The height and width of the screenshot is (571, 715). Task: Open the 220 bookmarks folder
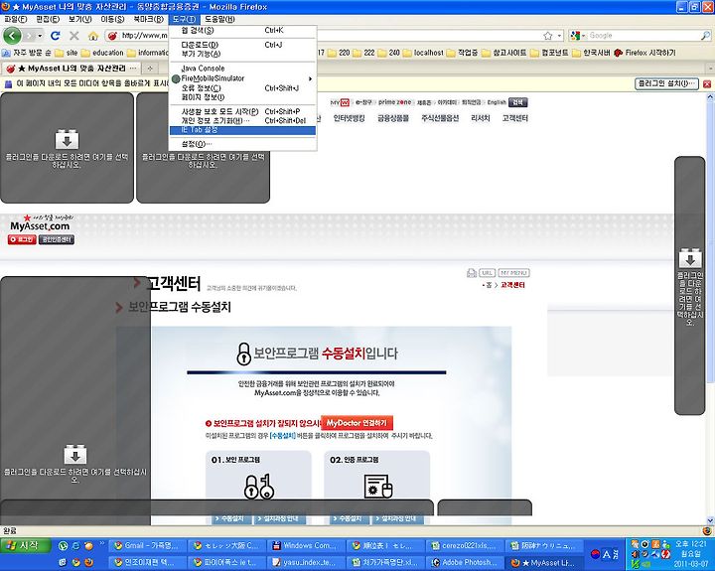click(x=339, y=53)
